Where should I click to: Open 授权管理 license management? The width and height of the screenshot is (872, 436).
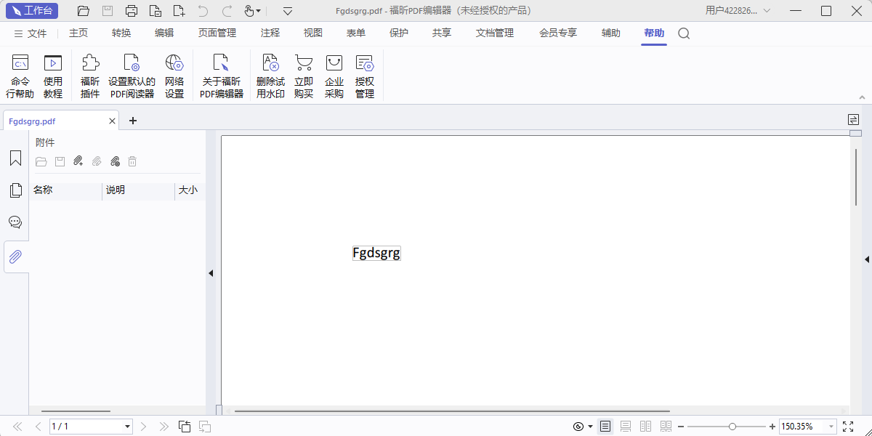coord(365,75)
